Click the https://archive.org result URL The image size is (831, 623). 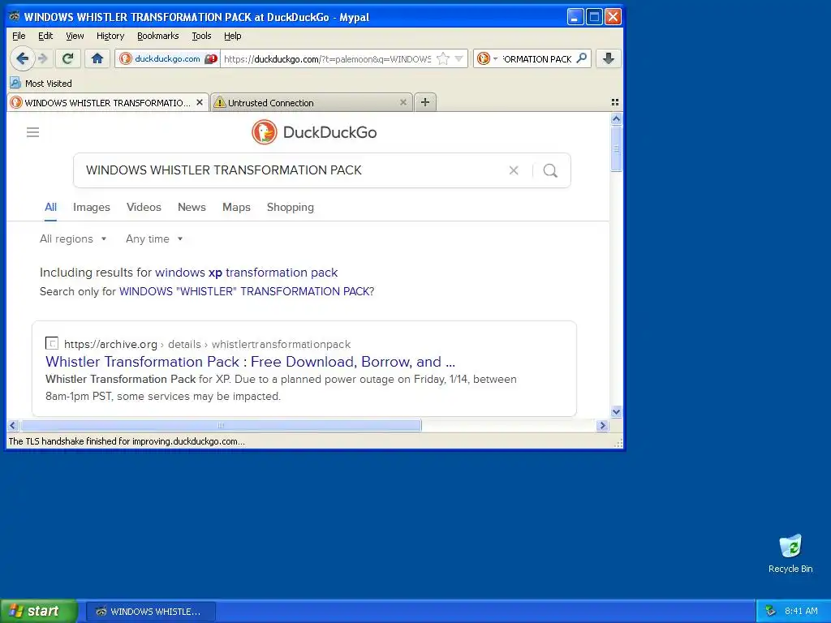(110, 344)
